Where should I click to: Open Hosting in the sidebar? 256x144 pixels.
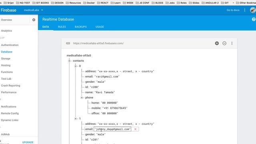tap(6, 65)
